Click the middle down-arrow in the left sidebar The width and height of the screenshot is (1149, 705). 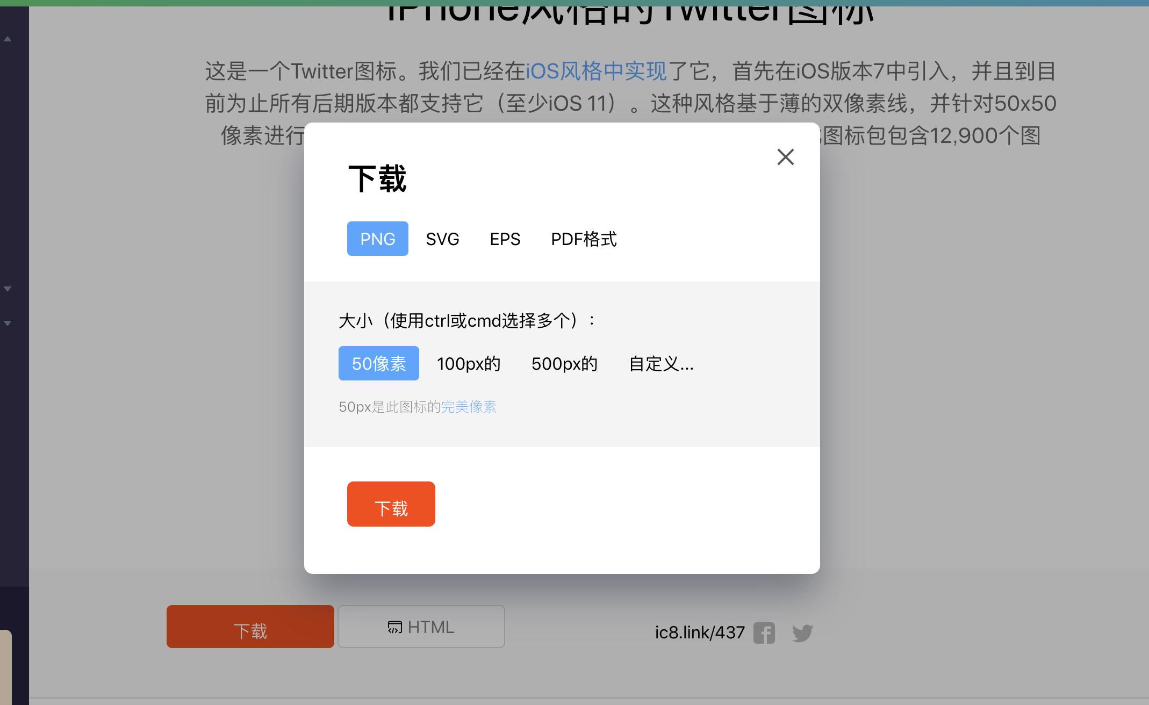point(8,288)
